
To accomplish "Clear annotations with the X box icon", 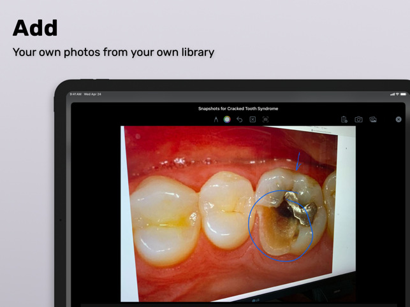I will 253,120.
